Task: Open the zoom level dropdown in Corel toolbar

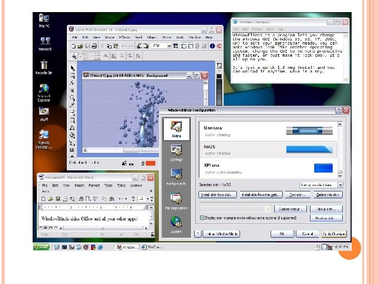Action: [x=169, y=46]
